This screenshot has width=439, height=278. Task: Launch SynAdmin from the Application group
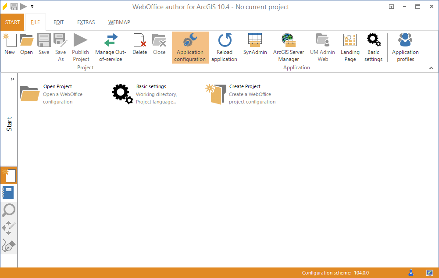[x=255, y=44]
